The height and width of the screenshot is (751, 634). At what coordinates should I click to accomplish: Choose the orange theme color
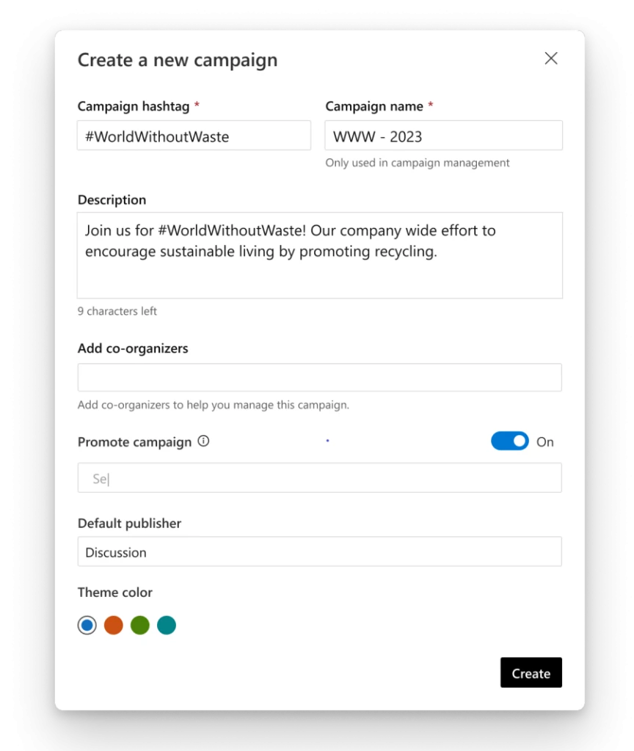pos(113,625)
